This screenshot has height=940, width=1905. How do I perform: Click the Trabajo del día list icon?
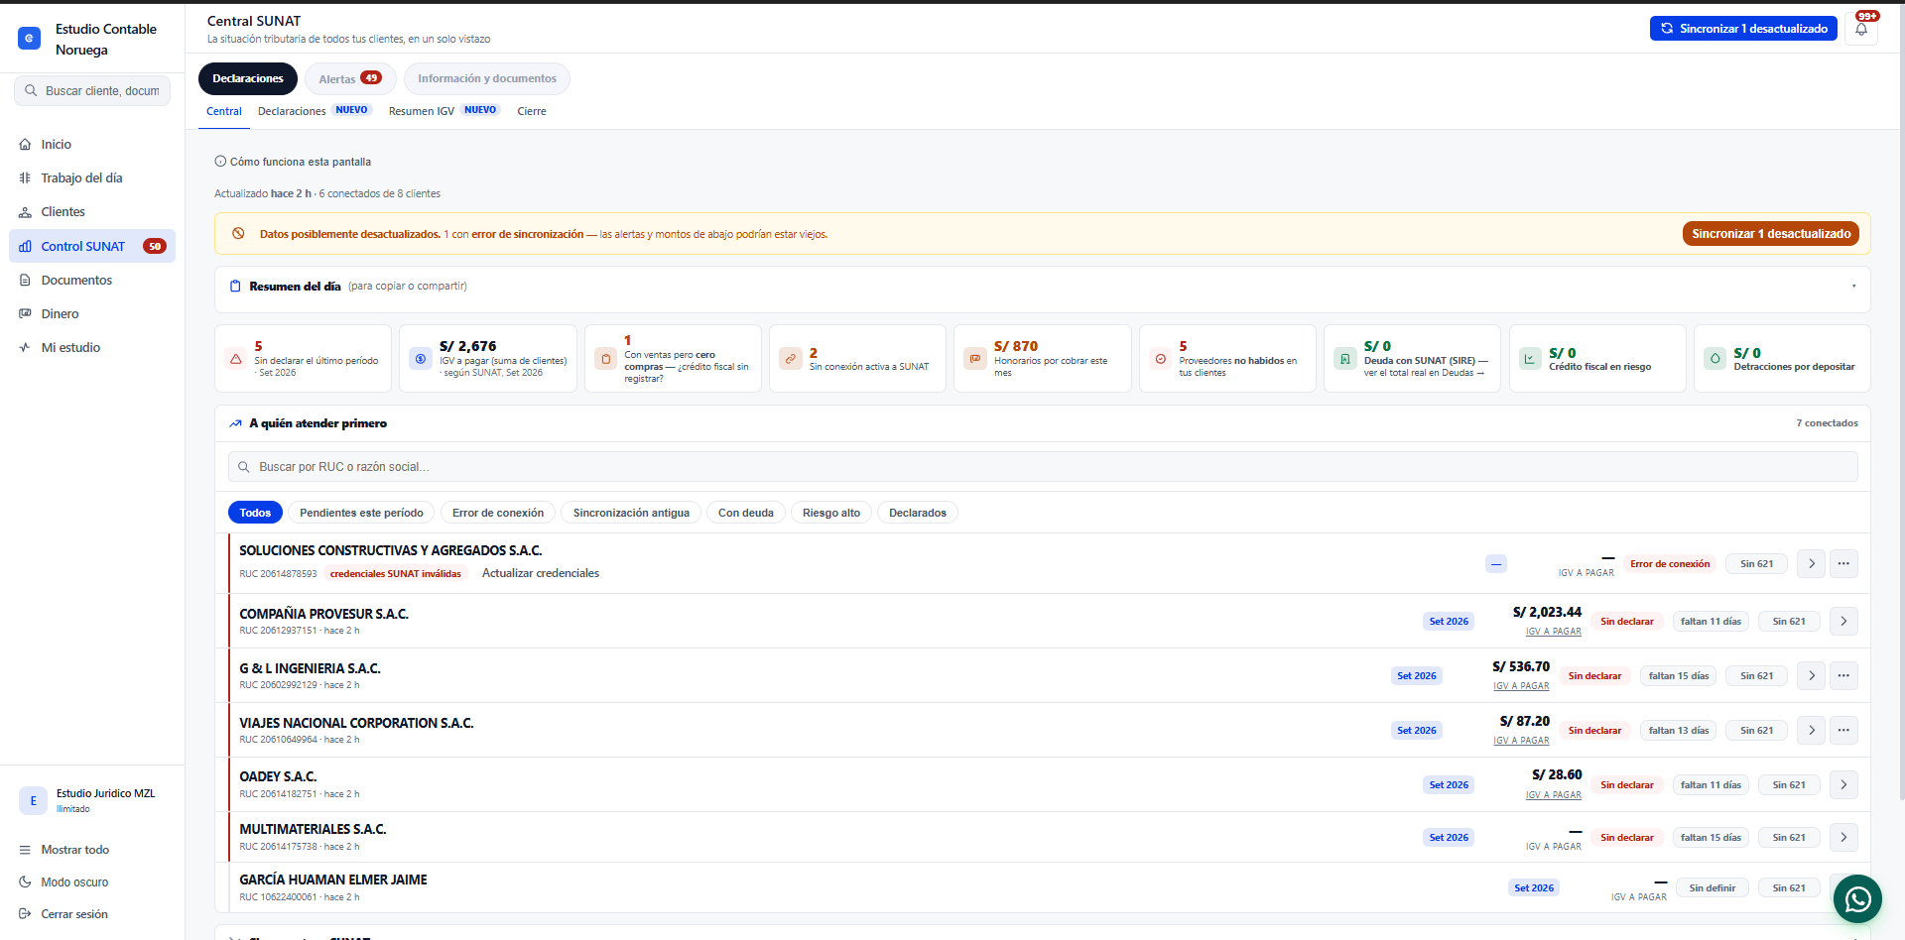click(x=25, y=178)
